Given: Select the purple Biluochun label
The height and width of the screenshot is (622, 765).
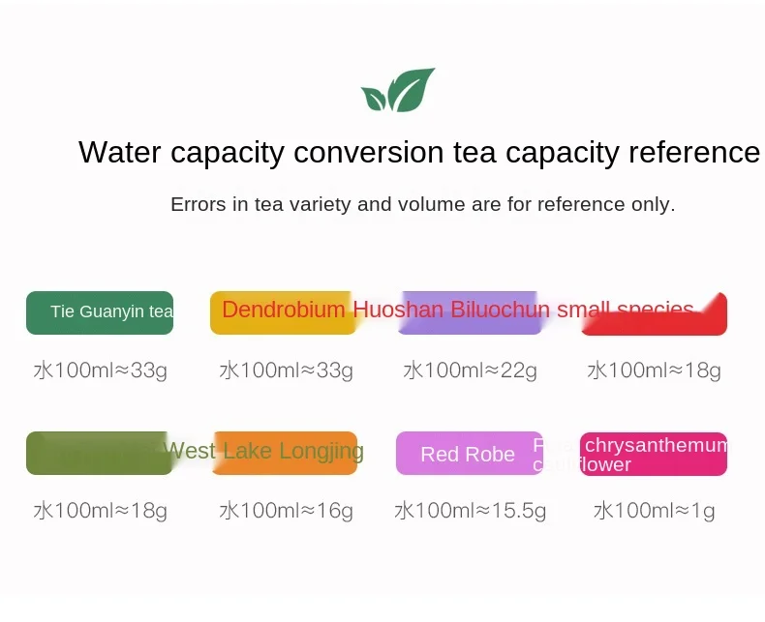Looking at the screenshot, I should click(470, 313).
